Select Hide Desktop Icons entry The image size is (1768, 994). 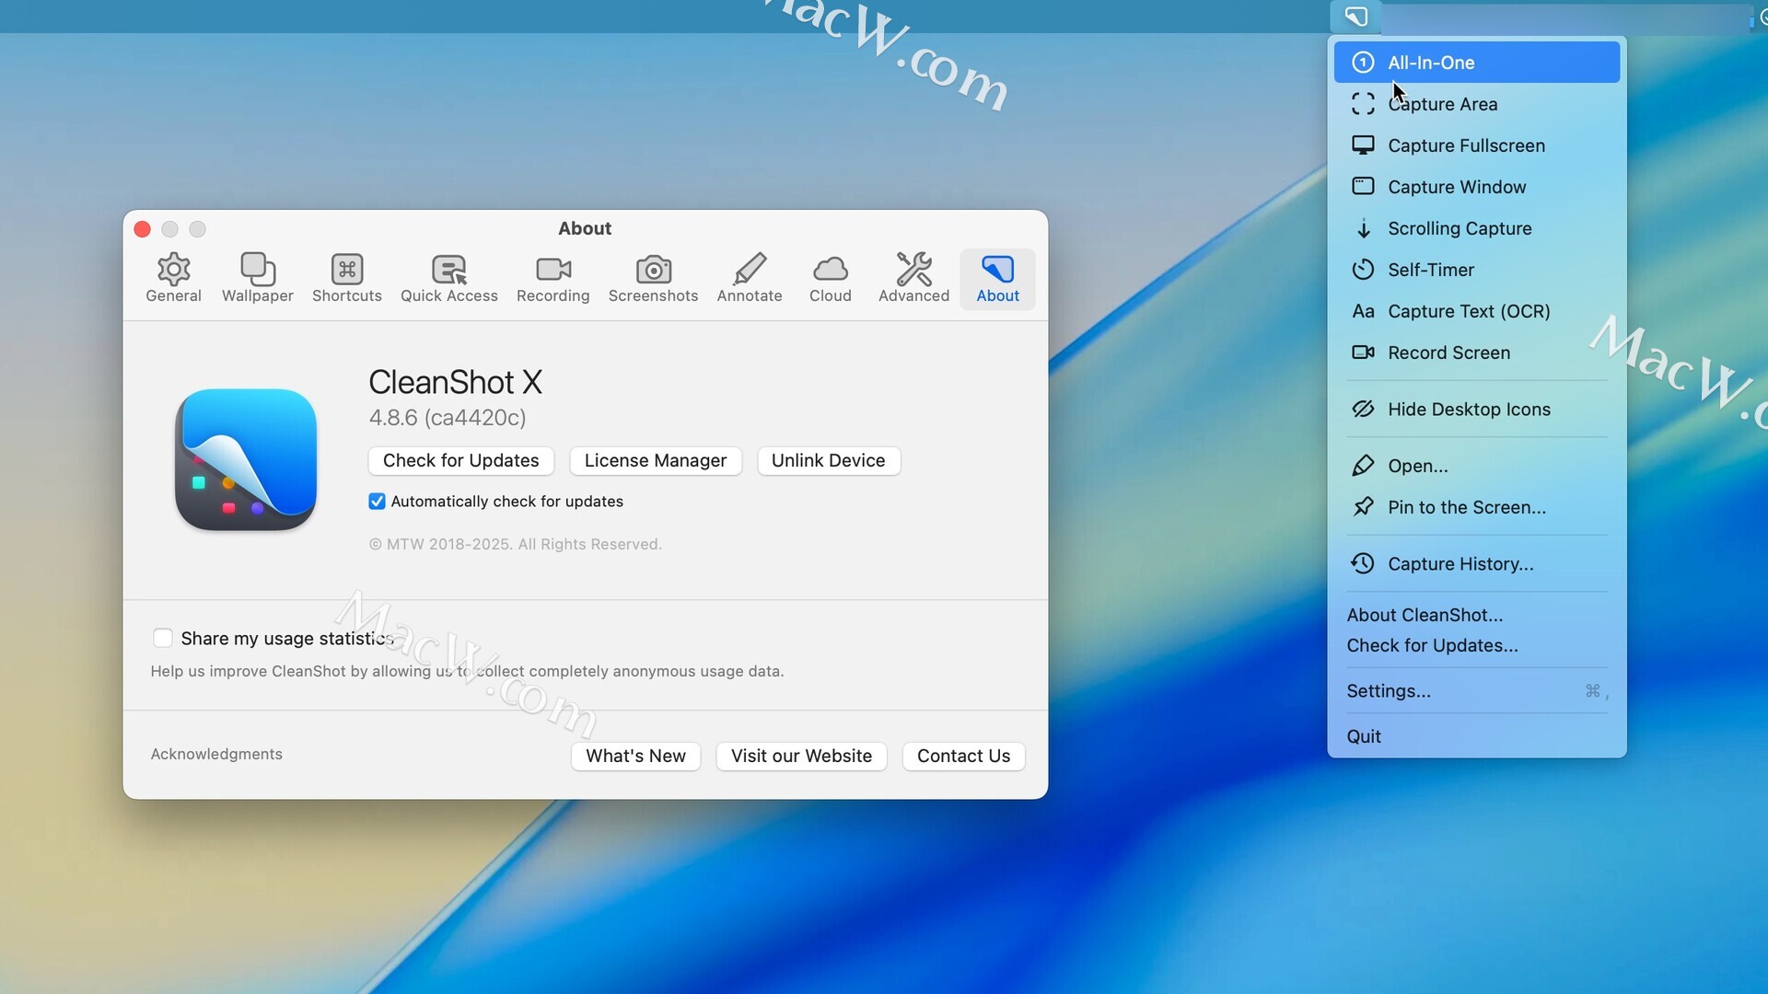[x=1468, y=410]
